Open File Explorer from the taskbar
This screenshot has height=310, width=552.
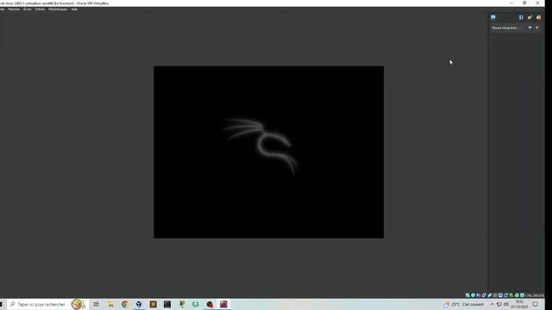click(x=110, y=304)
